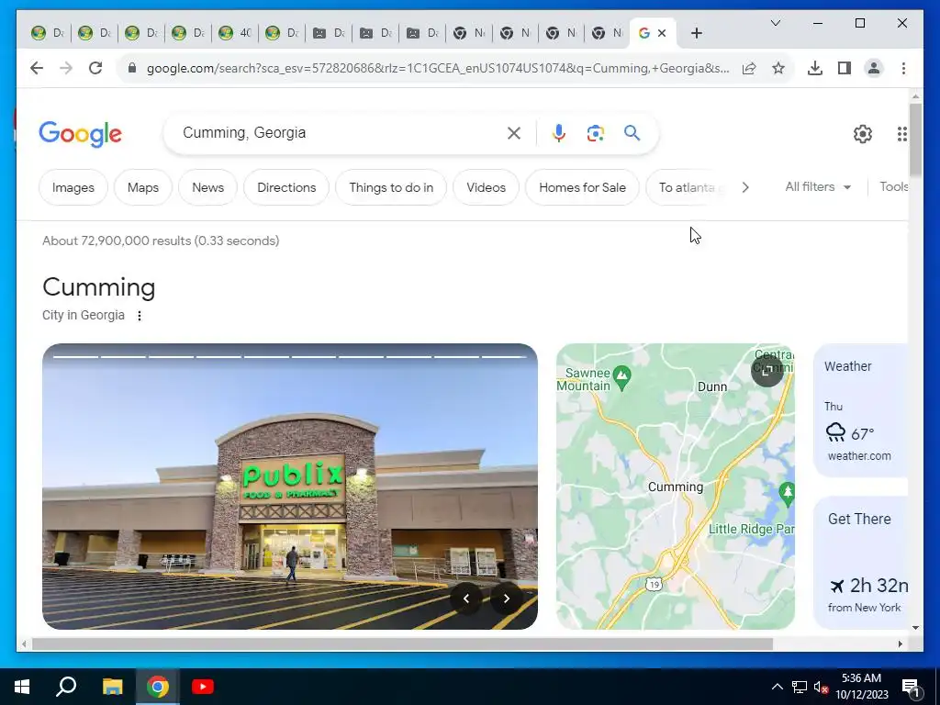Viewport: 940px width, 705px height.
Task: Search by image with Google Lens
Action: point(595,133)
